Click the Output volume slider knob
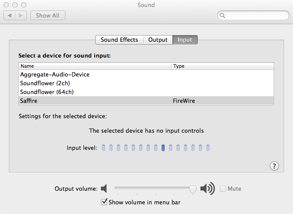Screen dimensions: 293x214 point(192,189)
